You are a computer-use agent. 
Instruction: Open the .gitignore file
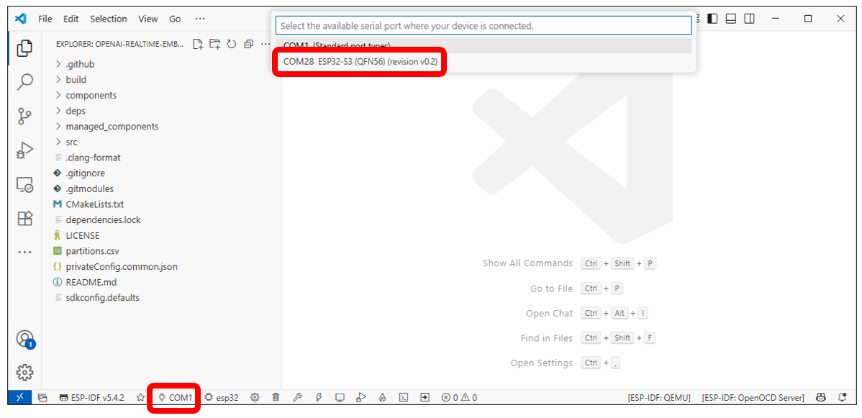tap(162, 173)
